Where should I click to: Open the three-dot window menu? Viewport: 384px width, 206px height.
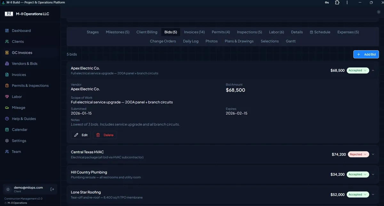347,3
